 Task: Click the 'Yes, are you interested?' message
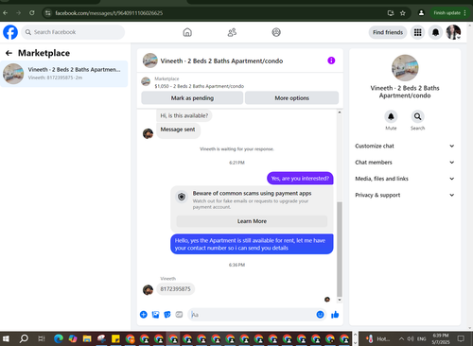tap(300, 179)
